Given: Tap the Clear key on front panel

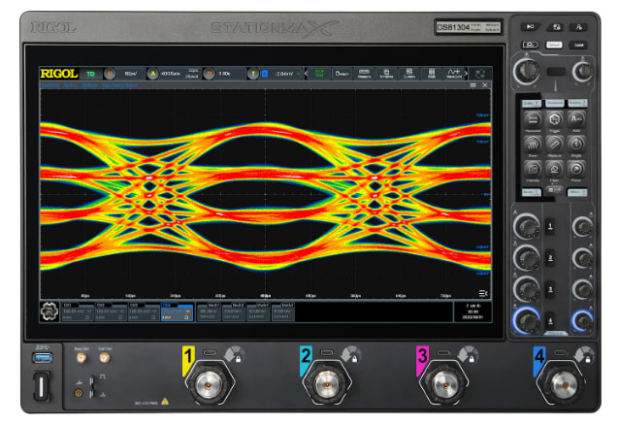Looking at the screenshot, I should (x=555, y=169).
